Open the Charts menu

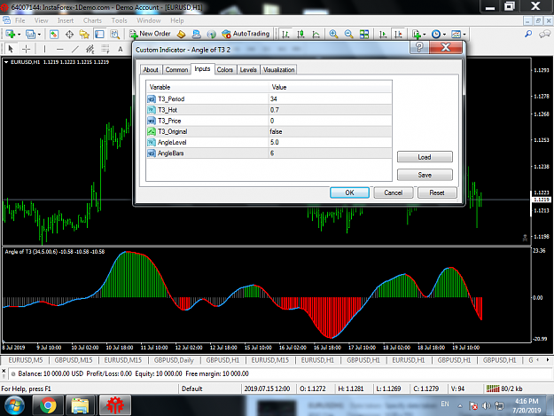[92, 20]
